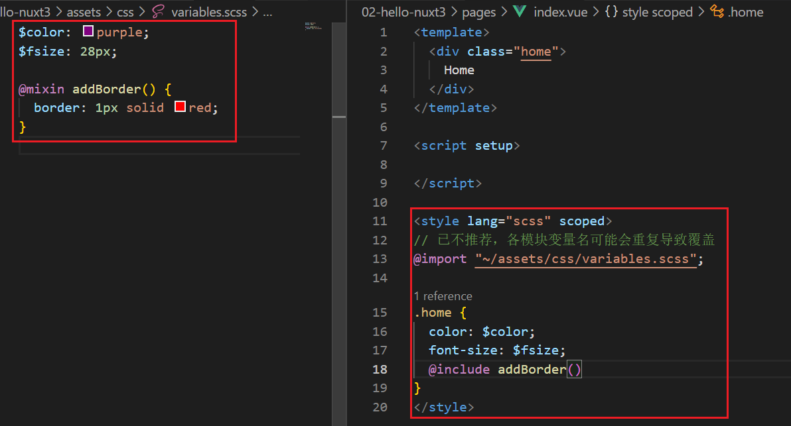
Task: Select the .home breadcrumb symbol
Action: coord(746,12)
